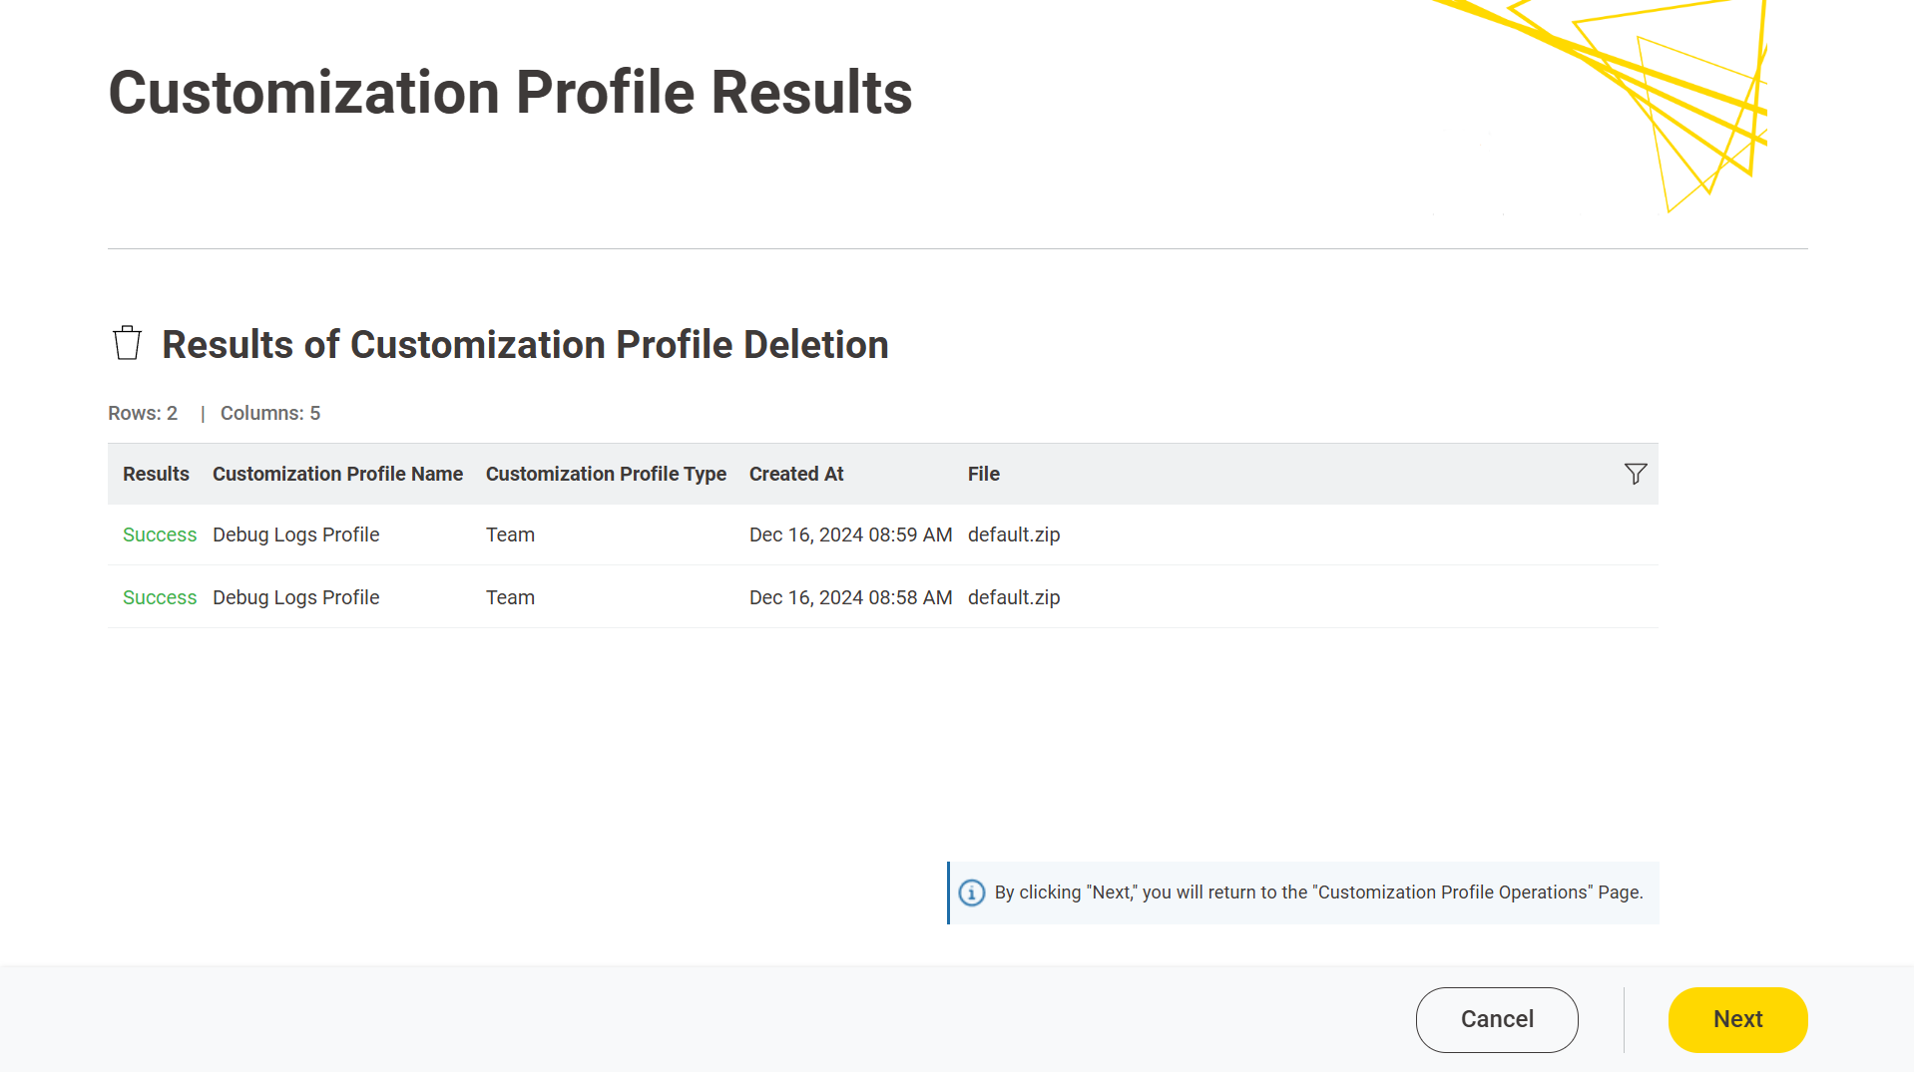Image resolution: width=1914 pixels, height=1072 pixels.
Task: Click the Rows: 2 count label
Action: point(143,413)
